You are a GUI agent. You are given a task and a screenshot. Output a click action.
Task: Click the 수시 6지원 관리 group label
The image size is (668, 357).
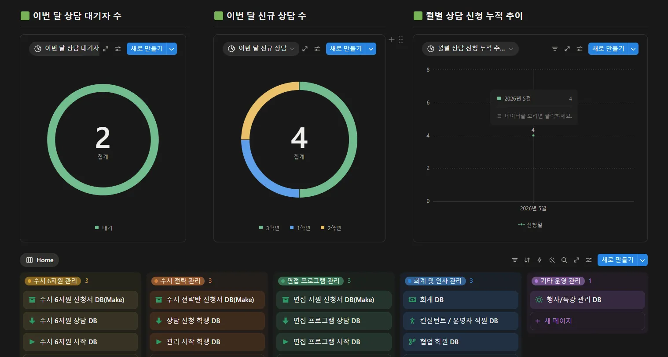[x=53, y=281]
